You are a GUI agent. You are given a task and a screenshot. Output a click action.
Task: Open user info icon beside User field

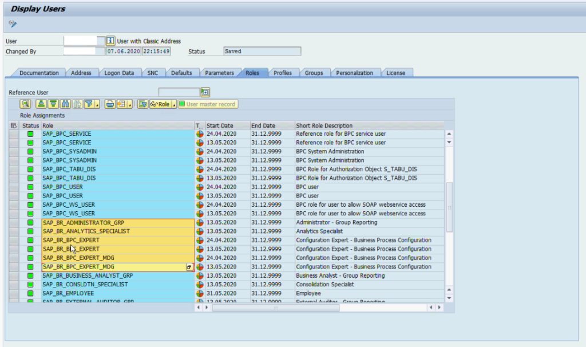click(110, 41)
